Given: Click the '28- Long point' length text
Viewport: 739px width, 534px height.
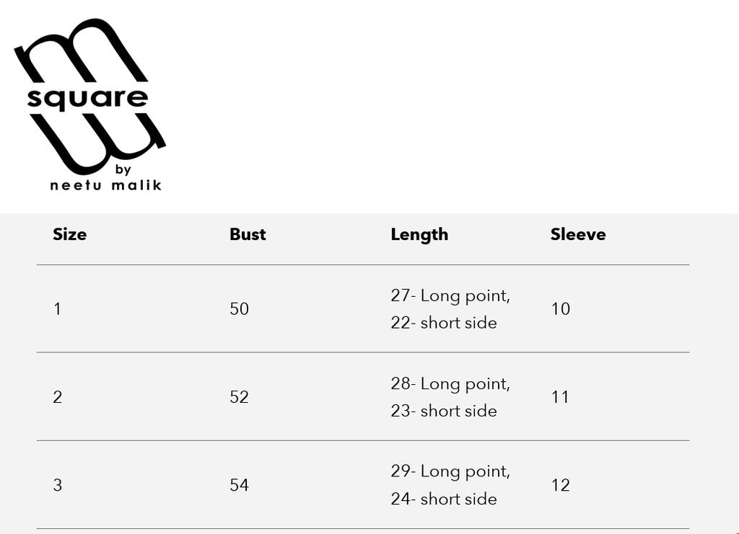Looking at the screenshot, I should 450,383.
